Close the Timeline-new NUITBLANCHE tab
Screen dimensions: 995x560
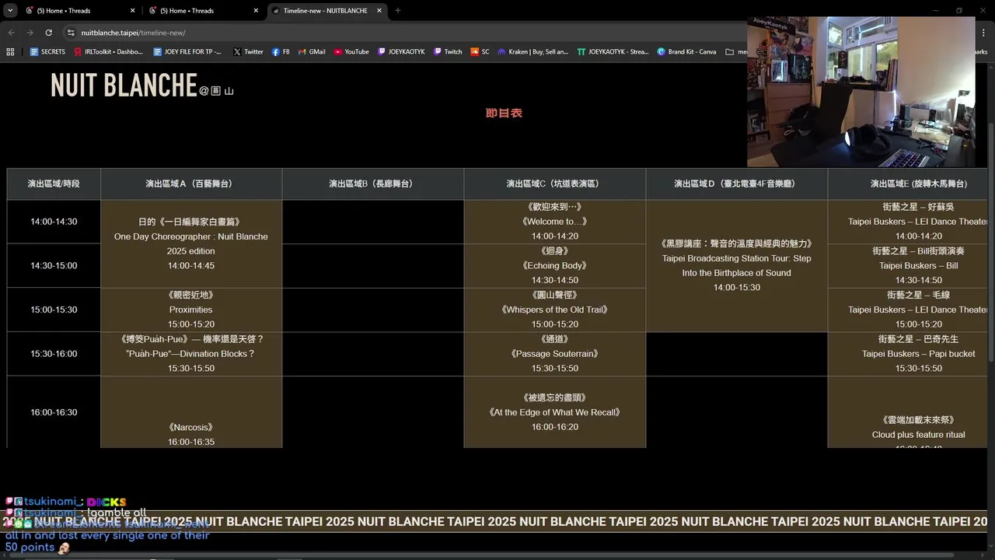point(379,11)
